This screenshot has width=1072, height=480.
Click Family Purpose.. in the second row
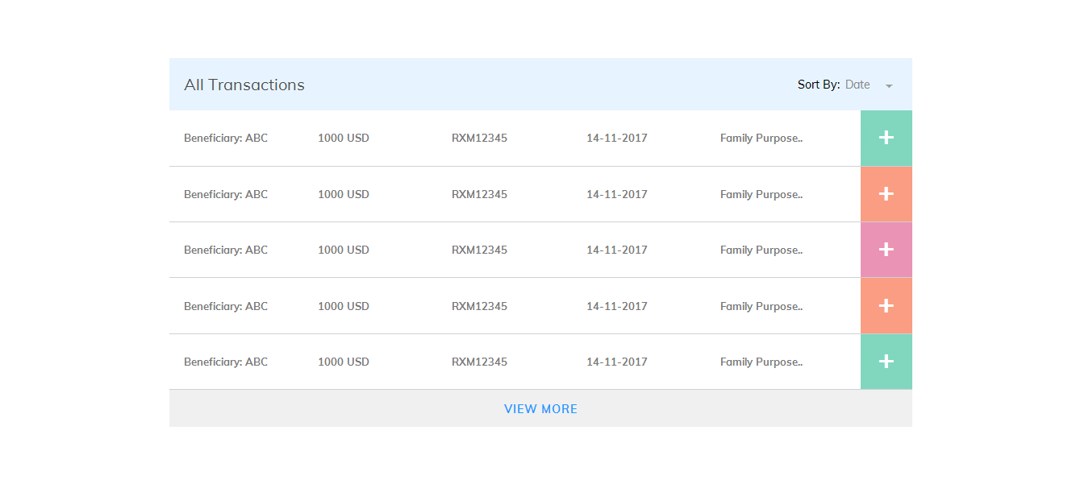click(x=761, y=194)
